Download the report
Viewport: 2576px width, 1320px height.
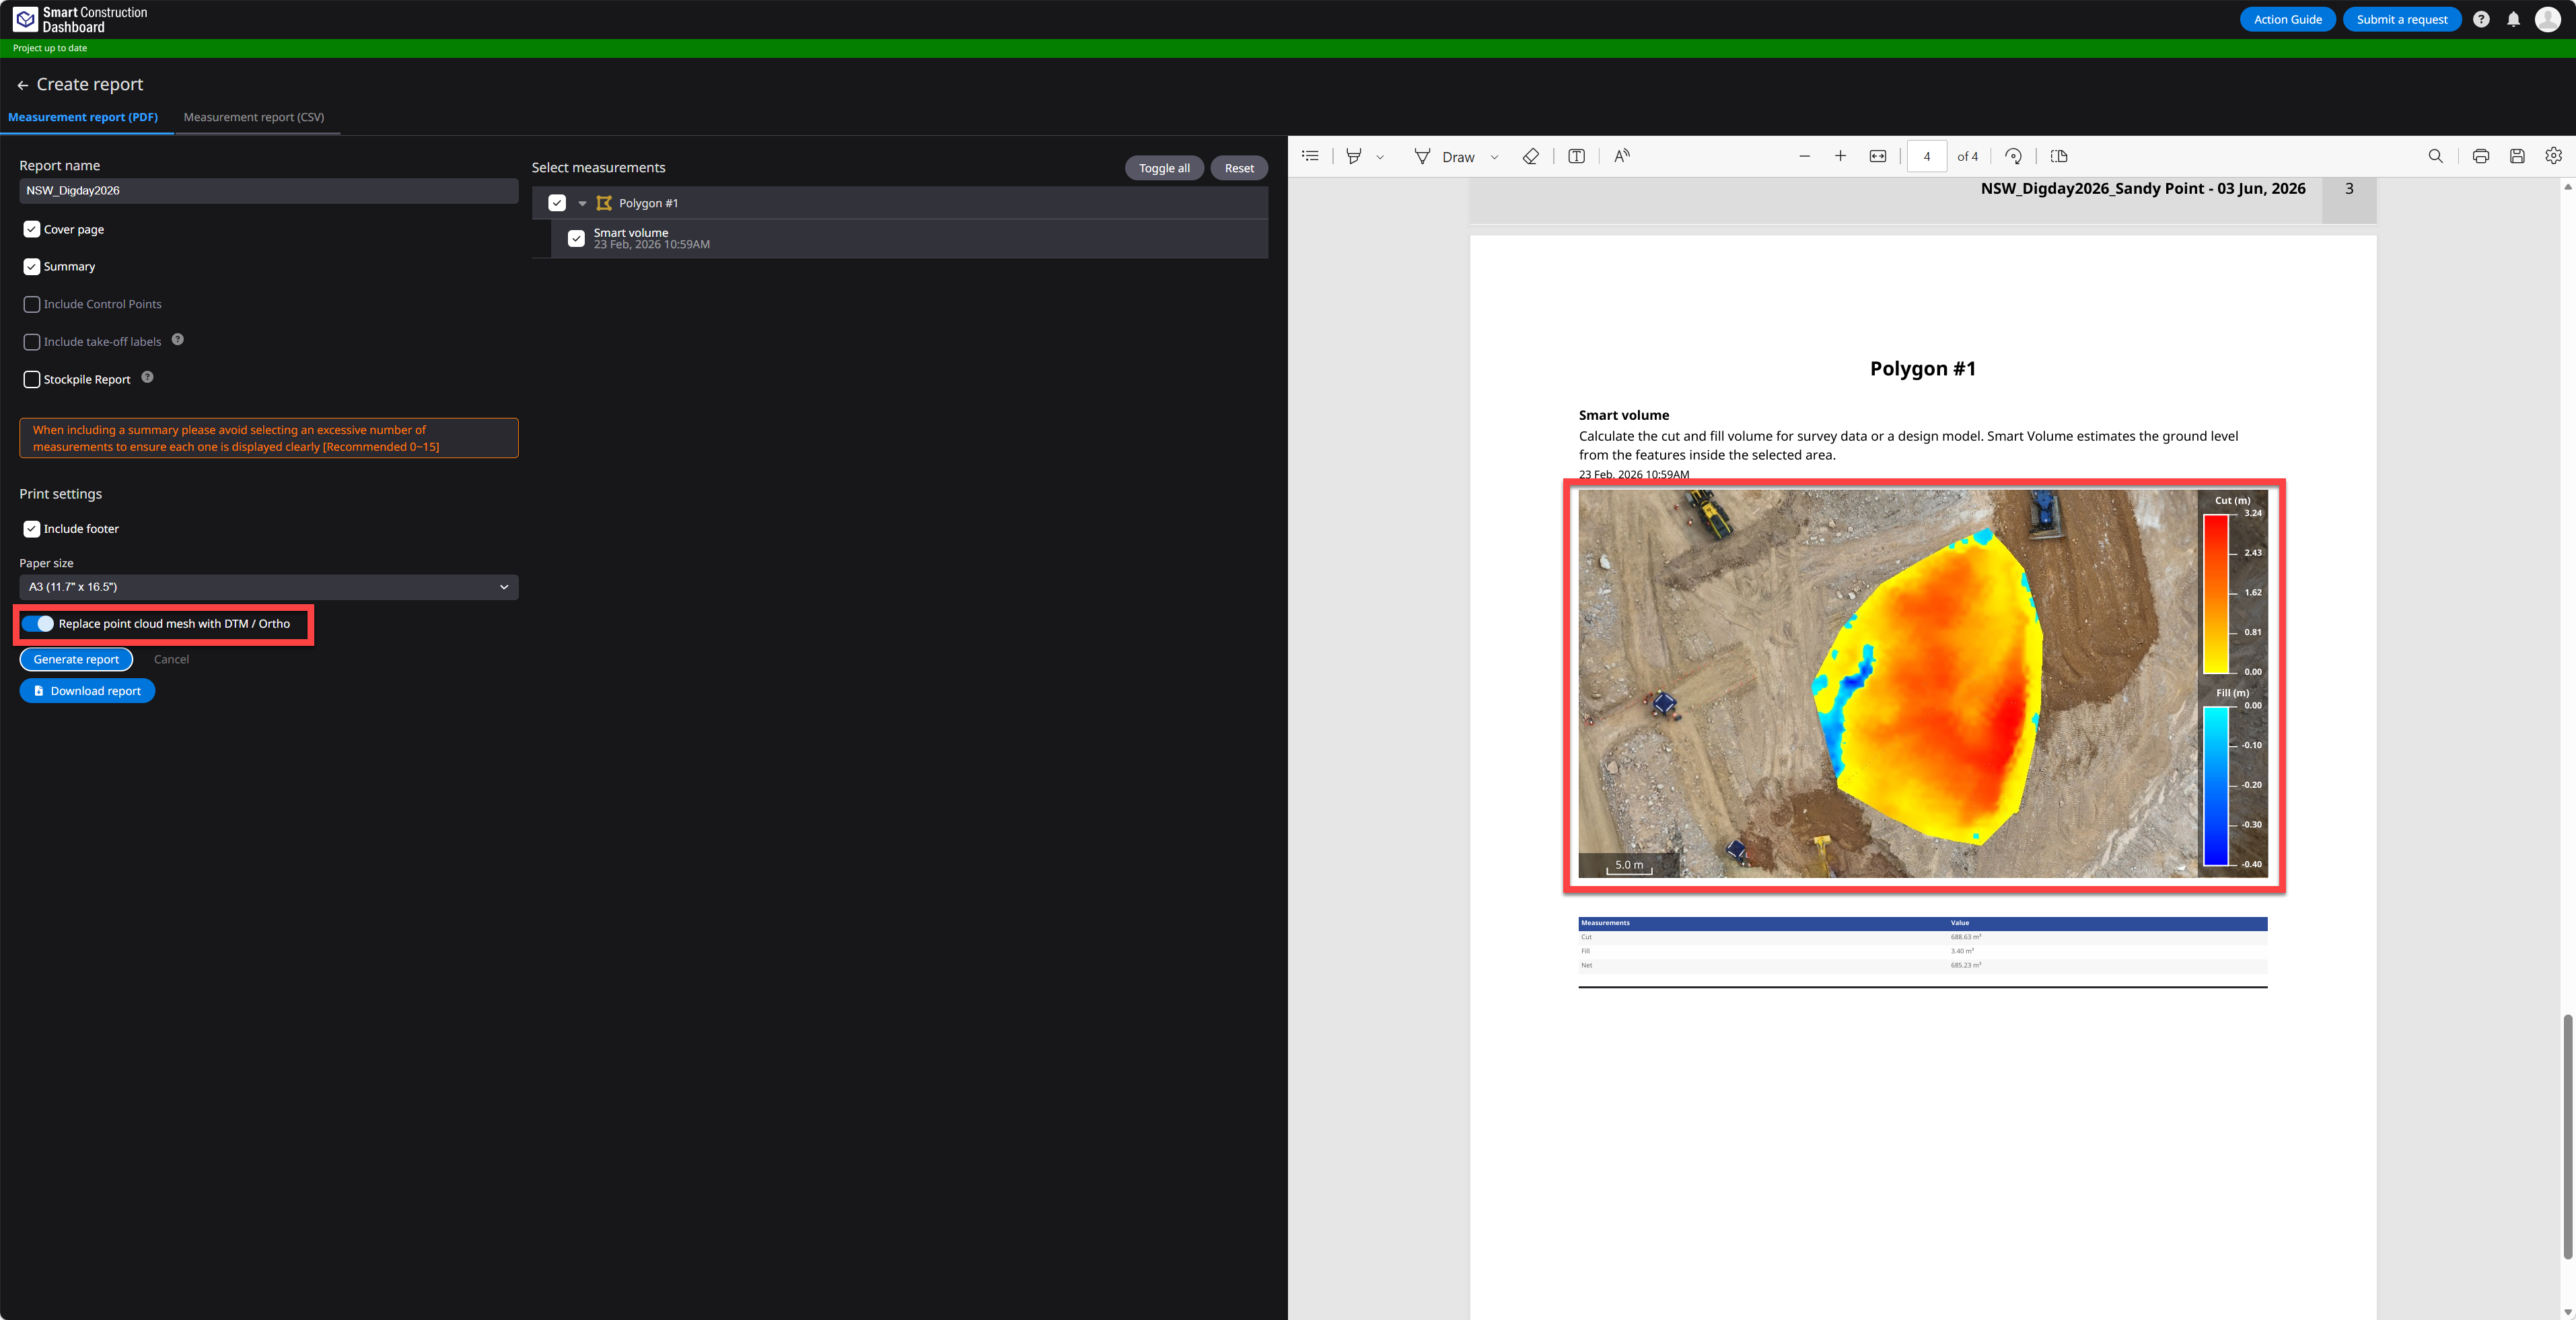click(87, 691)
